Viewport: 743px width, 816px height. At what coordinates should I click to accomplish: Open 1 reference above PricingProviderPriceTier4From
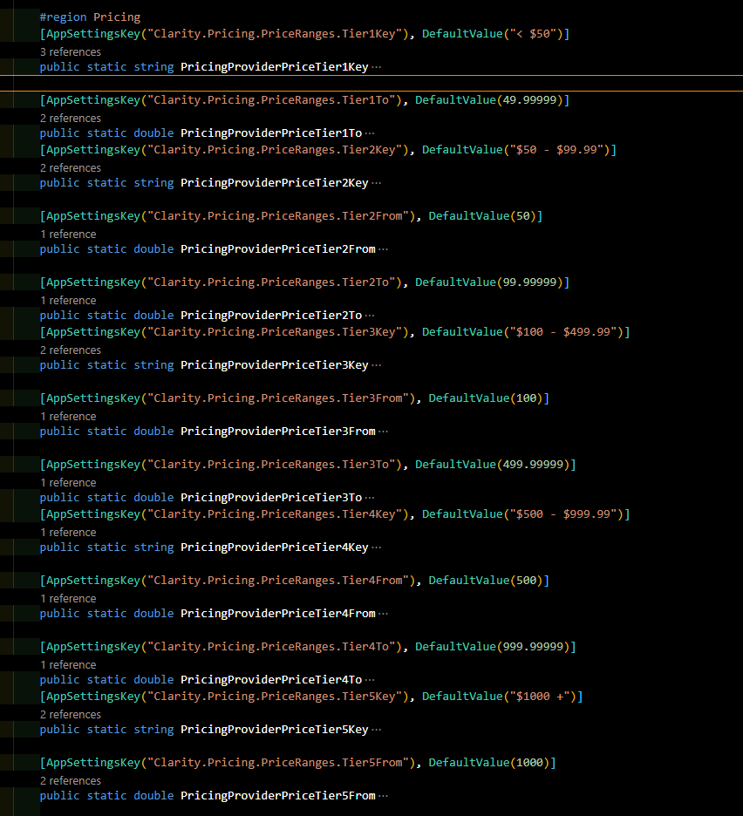coord(68,598)
